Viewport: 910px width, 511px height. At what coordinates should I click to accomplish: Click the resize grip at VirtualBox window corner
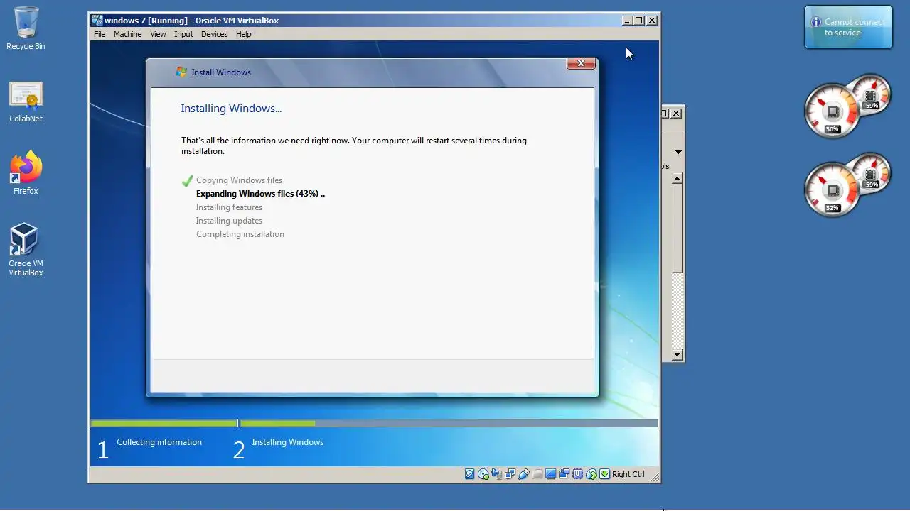tap(655, 477)
